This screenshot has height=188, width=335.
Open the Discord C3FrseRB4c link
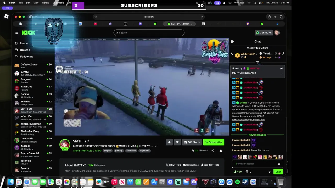(191, 165)
